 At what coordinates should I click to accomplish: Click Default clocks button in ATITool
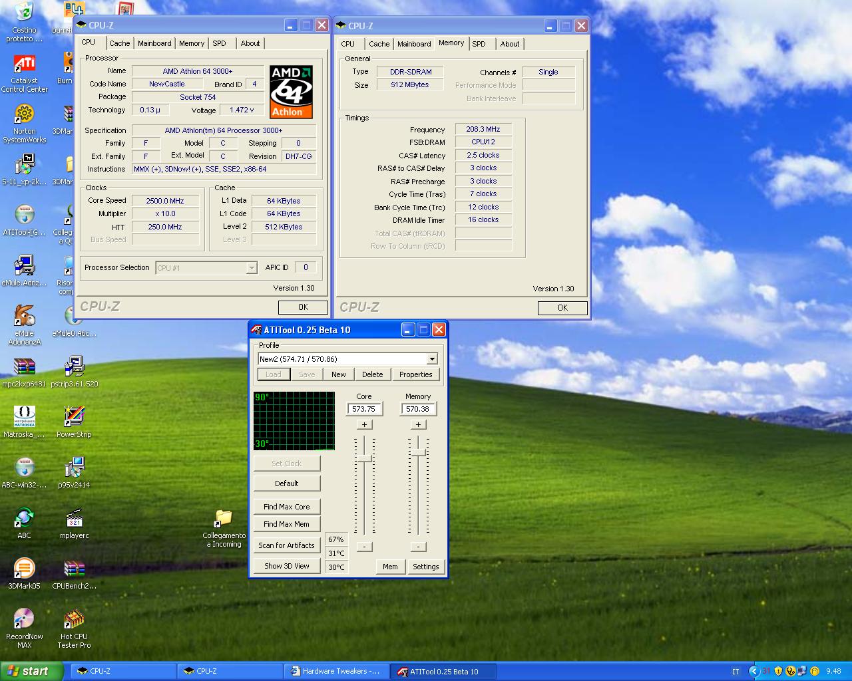(x=287, y=483)
